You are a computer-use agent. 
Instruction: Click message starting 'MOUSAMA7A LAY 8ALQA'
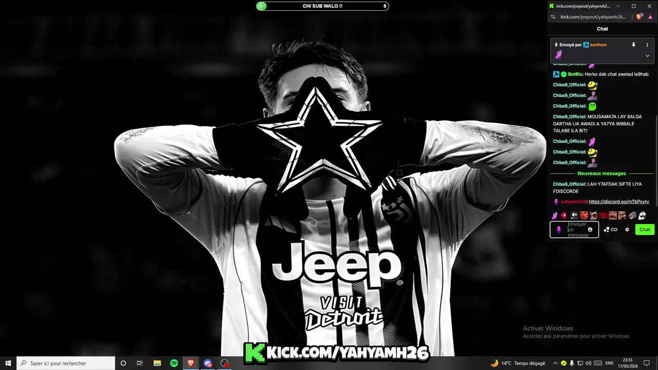597,123
